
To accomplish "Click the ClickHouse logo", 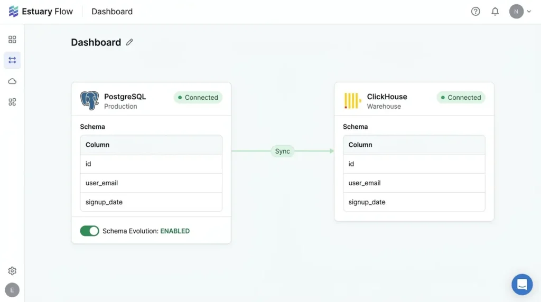I will [x=352, y=101].
